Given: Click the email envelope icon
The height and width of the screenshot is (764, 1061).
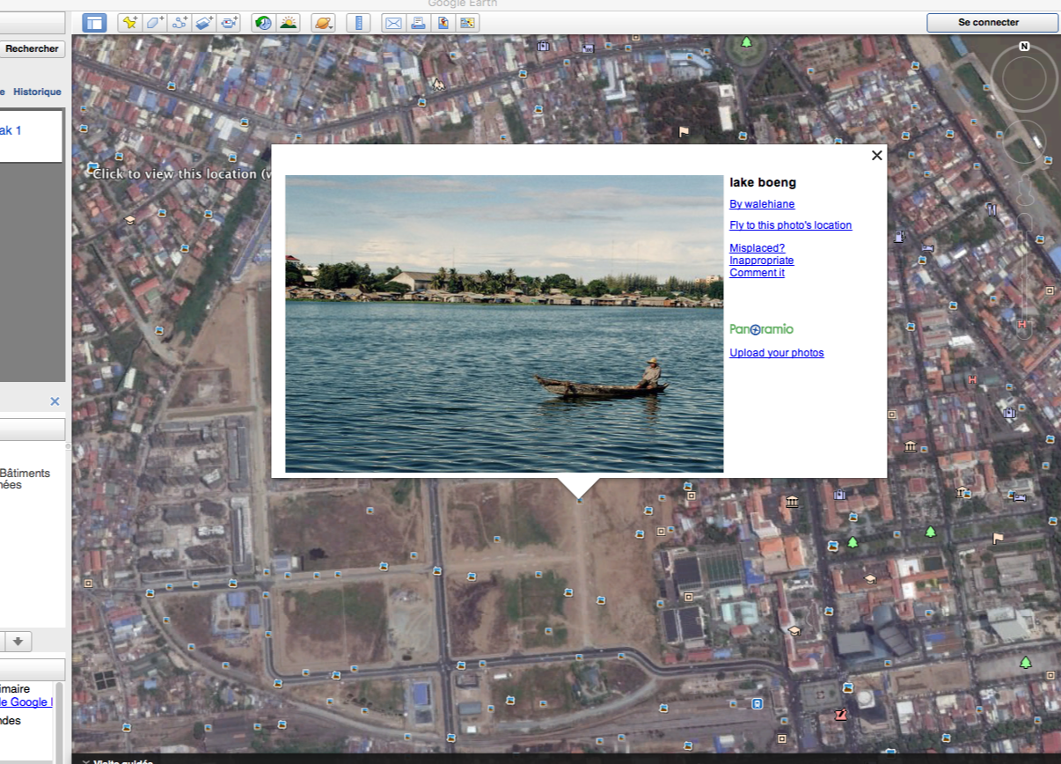Looking at the screenshot, I should pyautogui.click(x=393, y=23).
